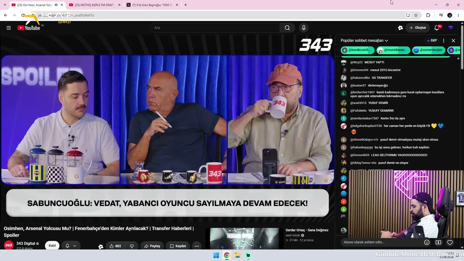464x261 pixels.
Task: Click the @Emree4833 LEAO GELİYORMU message
Action: (389, 155)
